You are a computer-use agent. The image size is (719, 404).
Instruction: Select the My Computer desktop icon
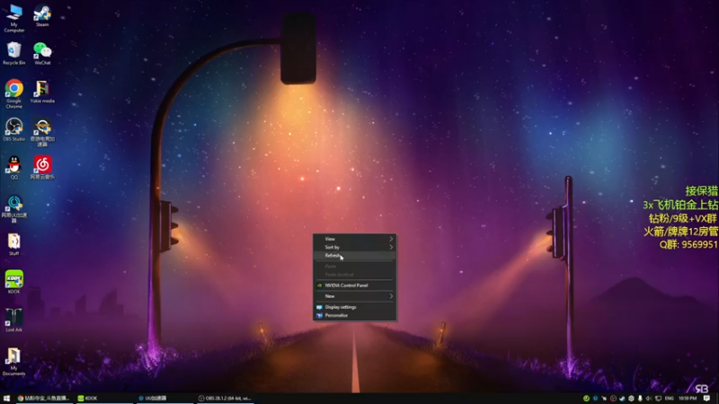point(14,18)
